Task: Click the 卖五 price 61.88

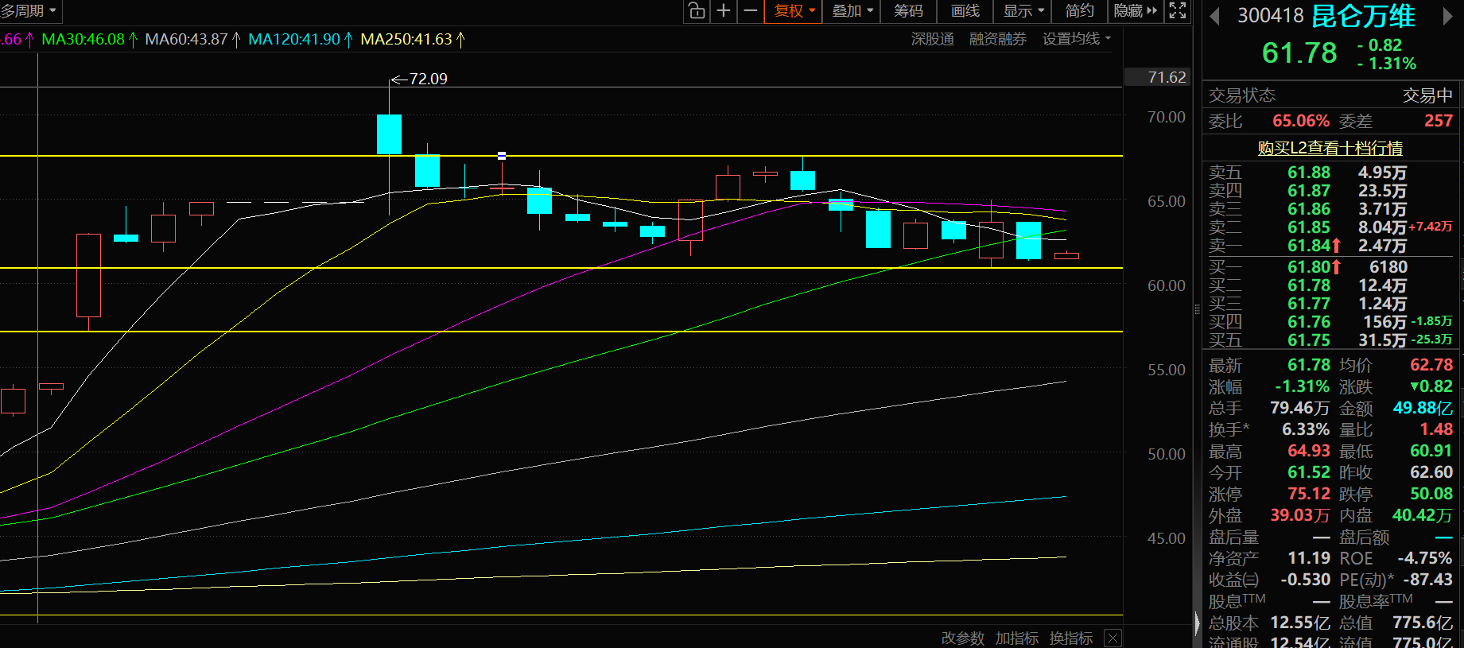Action: pyautogui.click(x=1309, y=173)
